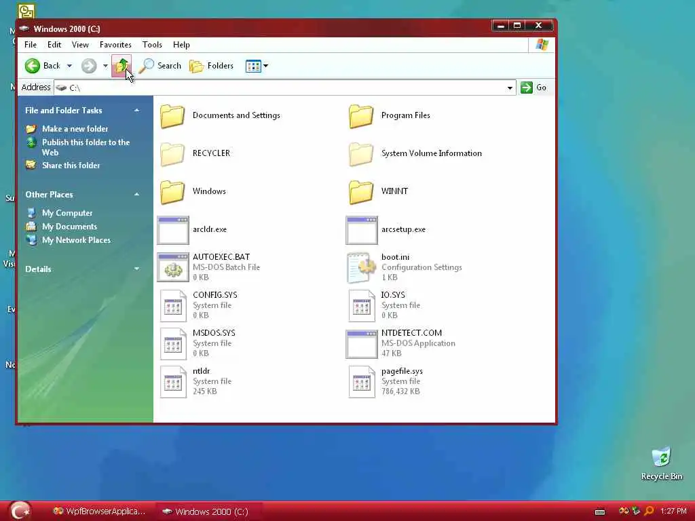Go to My Network Places link
This screenshot has height=521, width=695.
[x=76, y=240]
